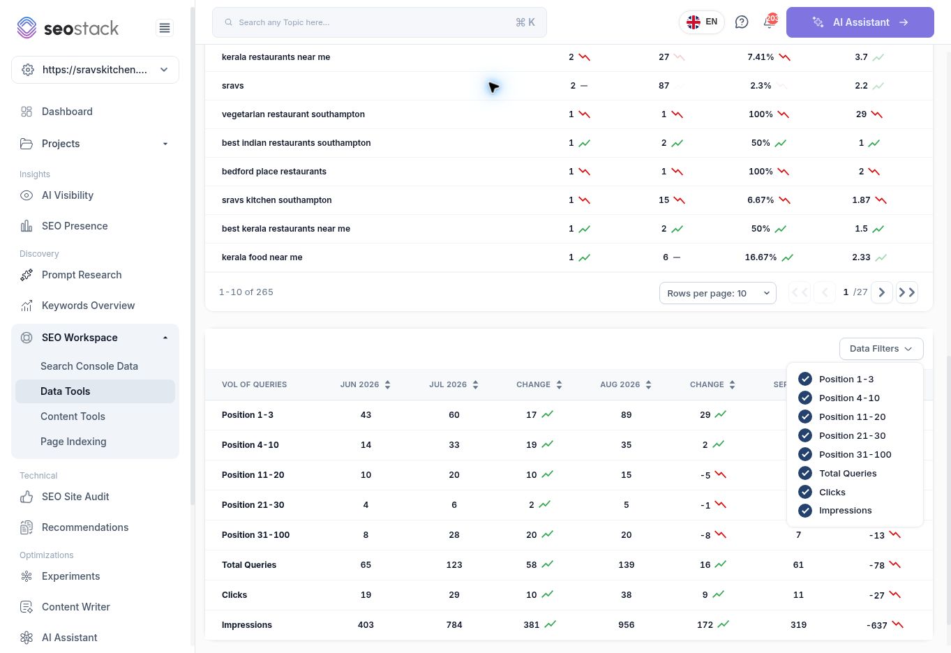The width and height of the screenshot is (951, 653).
Task: Open Keywords Overview page
Action: click(89, 306)
